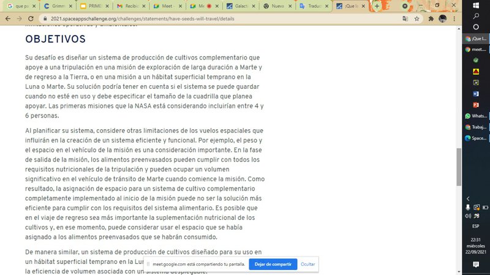Open Chrome three-dot menu
Screen dimensions: 490x275
453,18
